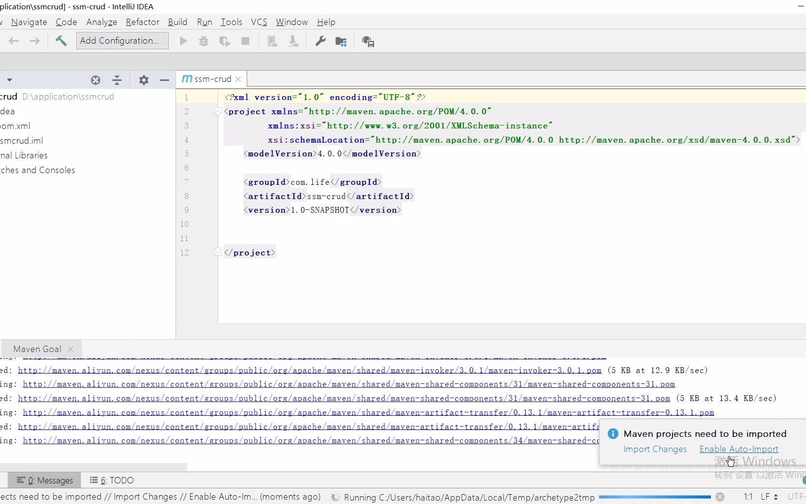This screenshot has width=806, height=504.
Task: Open maven-artifact-transfer-0.13.1.pom link
Action: (368, 412)
